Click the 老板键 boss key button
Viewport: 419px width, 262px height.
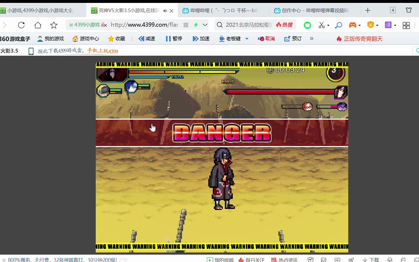tap(230, 39)
